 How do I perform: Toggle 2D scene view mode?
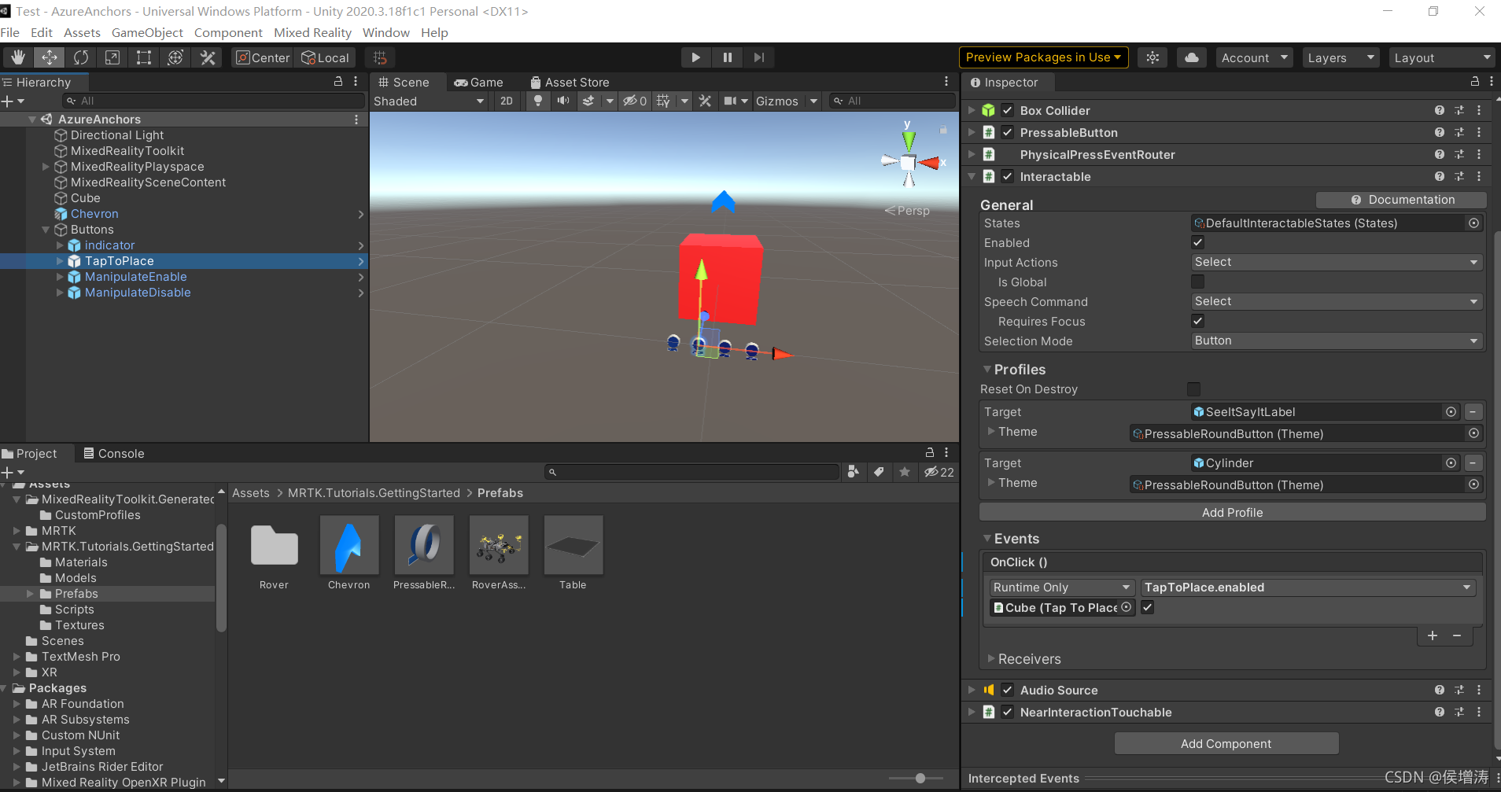(x=507, y=101)
